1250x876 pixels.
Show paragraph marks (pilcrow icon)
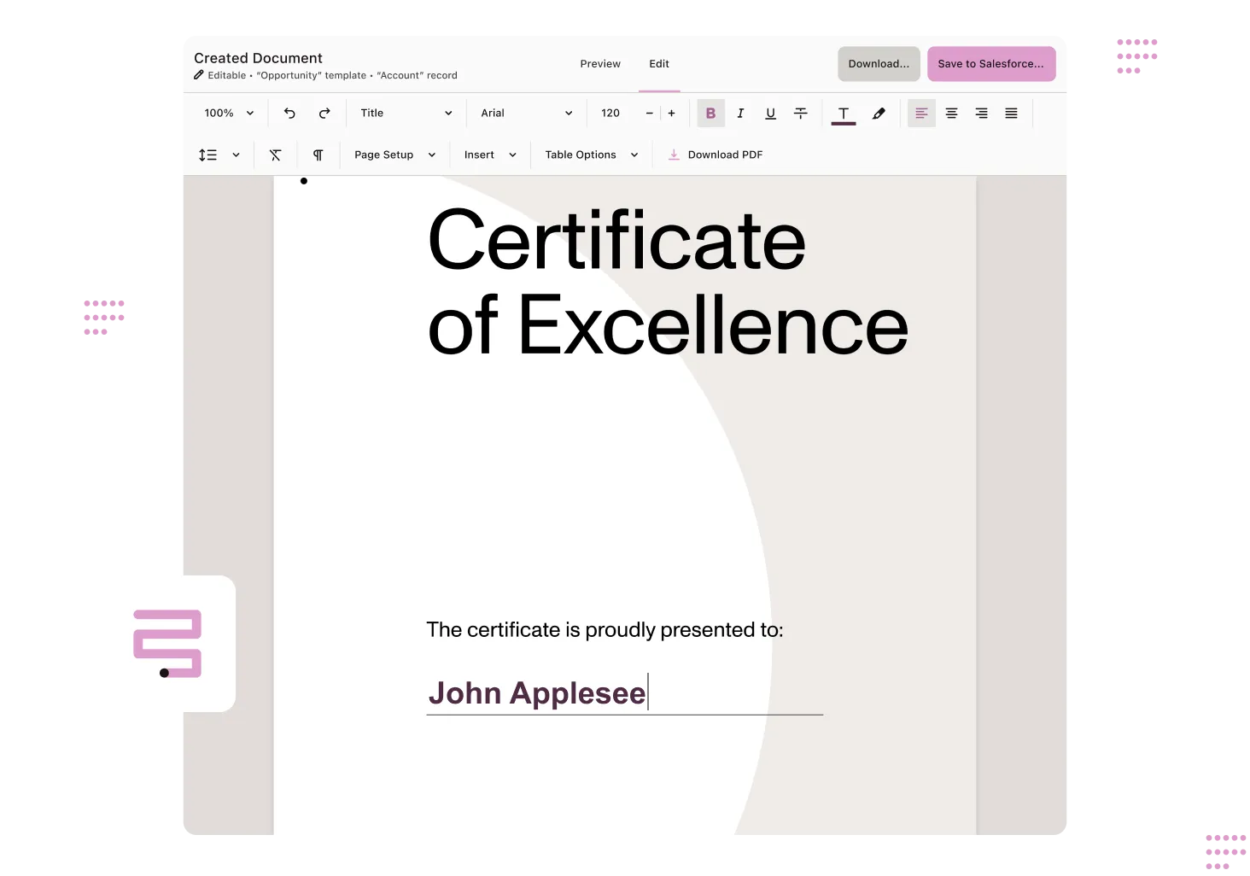click(x=318, y=155)
